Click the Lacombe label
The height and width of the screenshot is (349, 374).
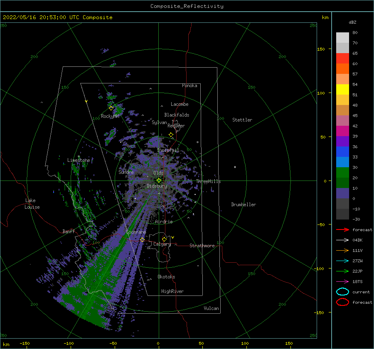(x=180, y=104)
